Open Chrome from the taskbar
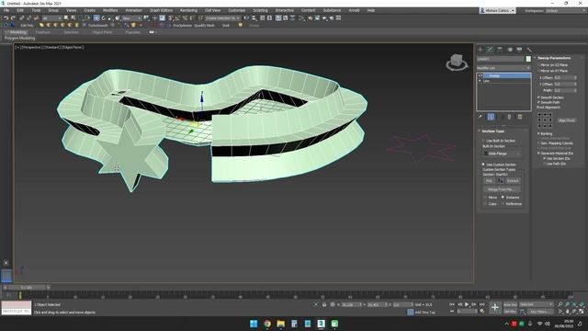This screenshot has height=331, width=588. 267,324
